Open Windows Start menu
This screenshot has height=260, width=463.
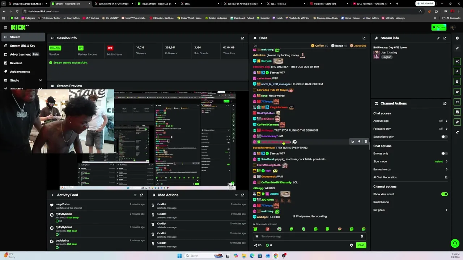click(179, 256)
